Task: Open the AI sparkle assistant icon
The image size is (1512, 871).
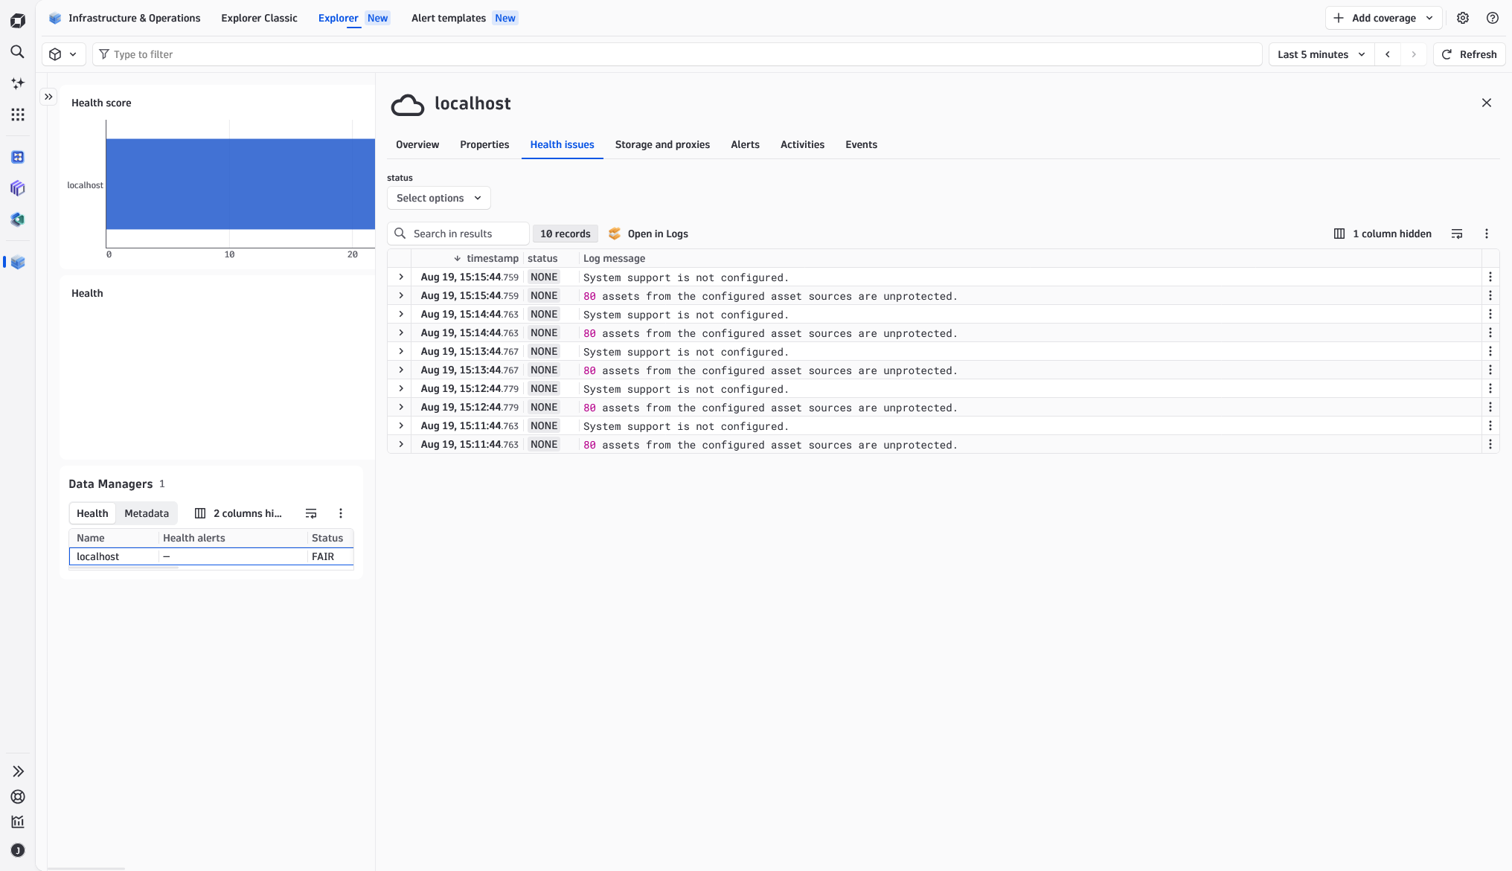Action: [x=17, y=83]
